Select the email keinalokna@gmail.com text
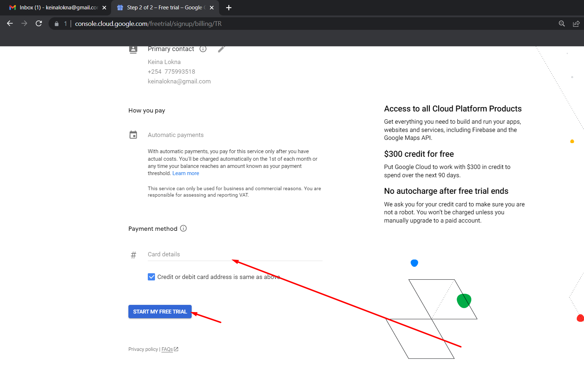 pos(179,81)
